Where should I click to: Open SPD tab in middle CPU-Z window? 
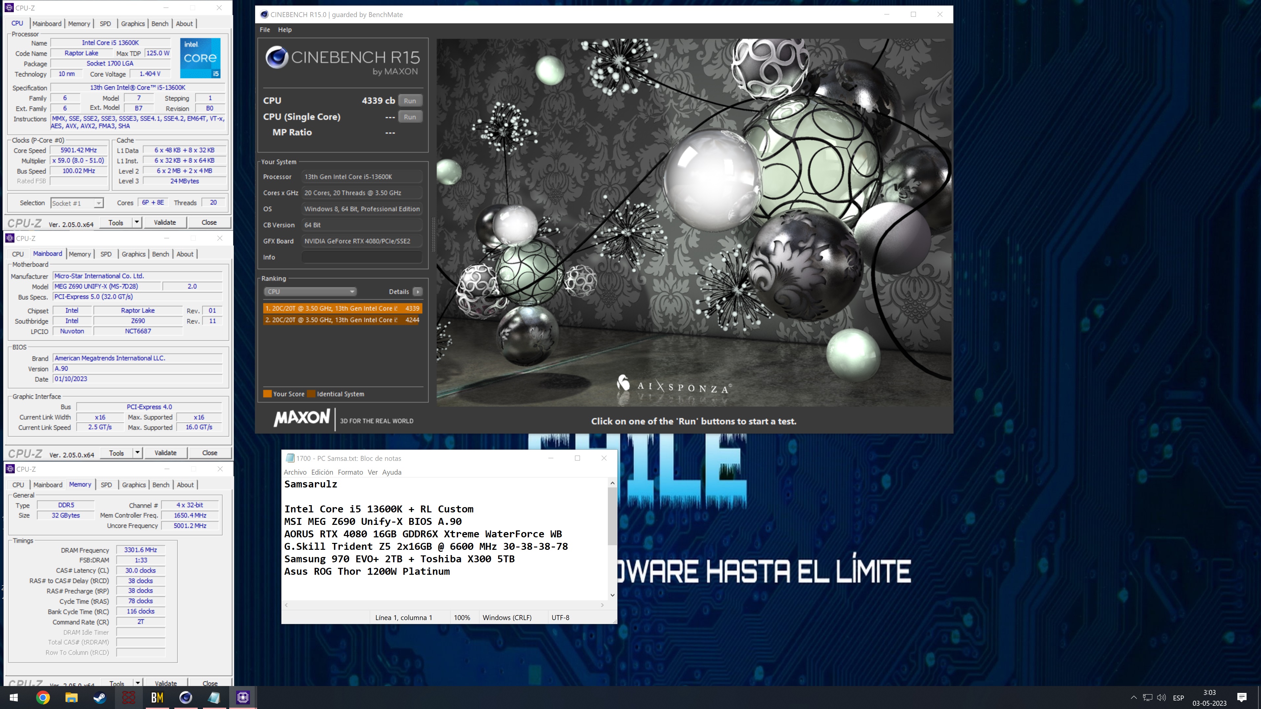(106, 254)
